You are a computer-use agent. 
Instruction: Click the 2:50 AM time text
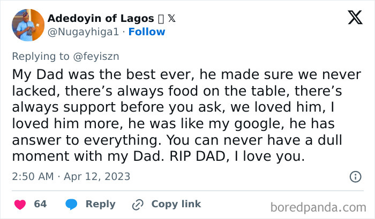pos(32,176)
